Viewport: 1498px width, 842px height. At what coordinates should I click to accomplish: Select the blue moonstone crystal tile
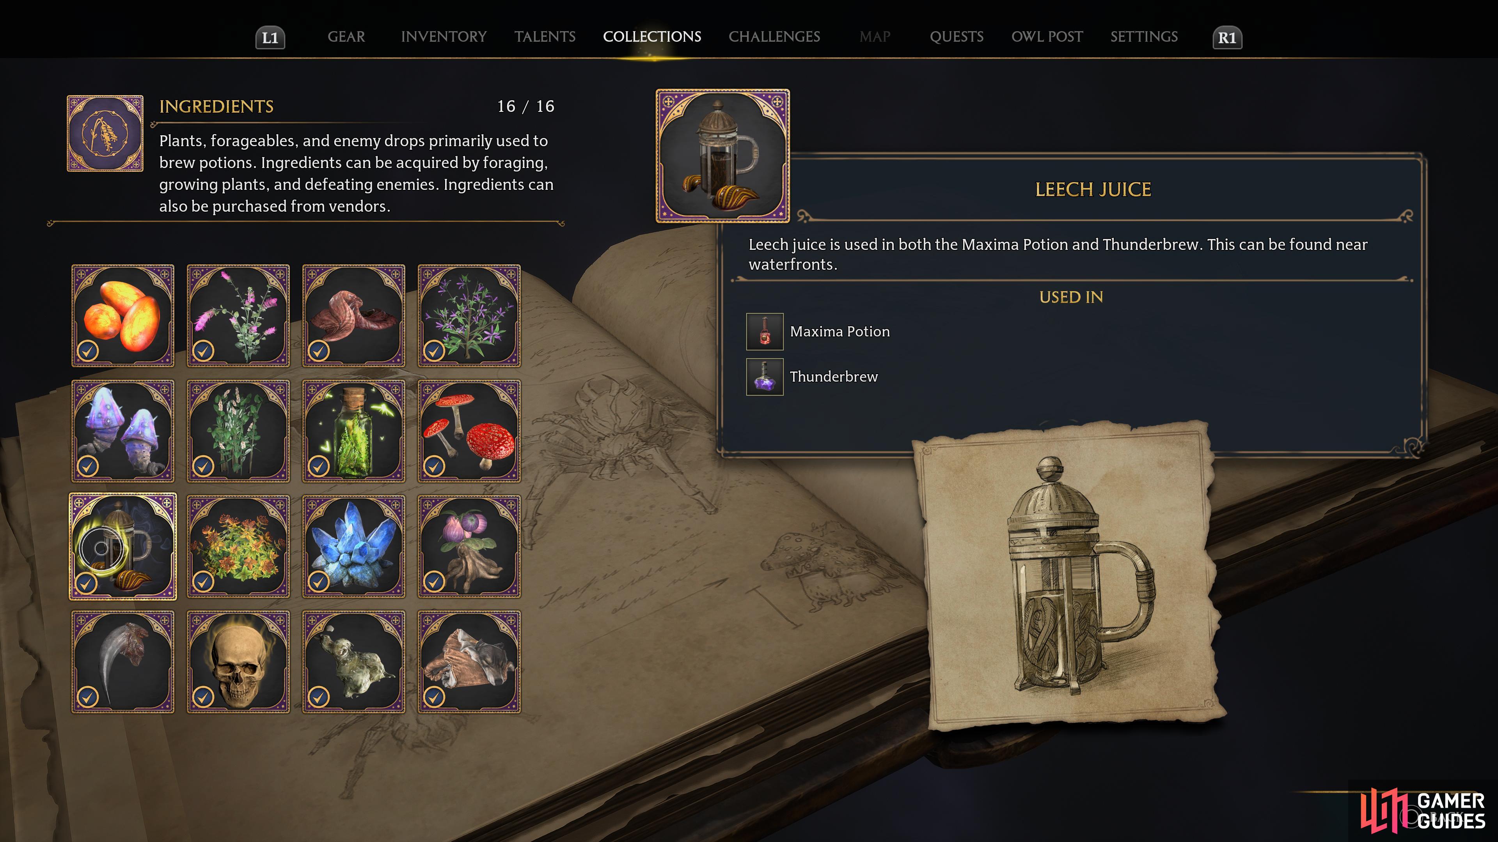[353, 546]
